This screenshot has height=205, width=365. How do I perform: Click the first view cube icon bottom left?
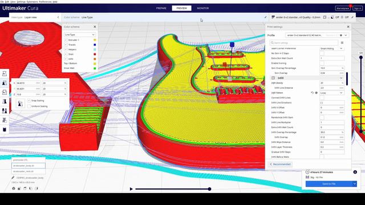click(x=14, y=188)
